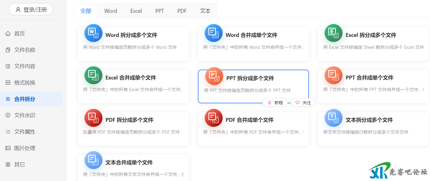This screenshot has width=430, height=181.
Task: Click the Word merge file icon
Action: point(214,33)
